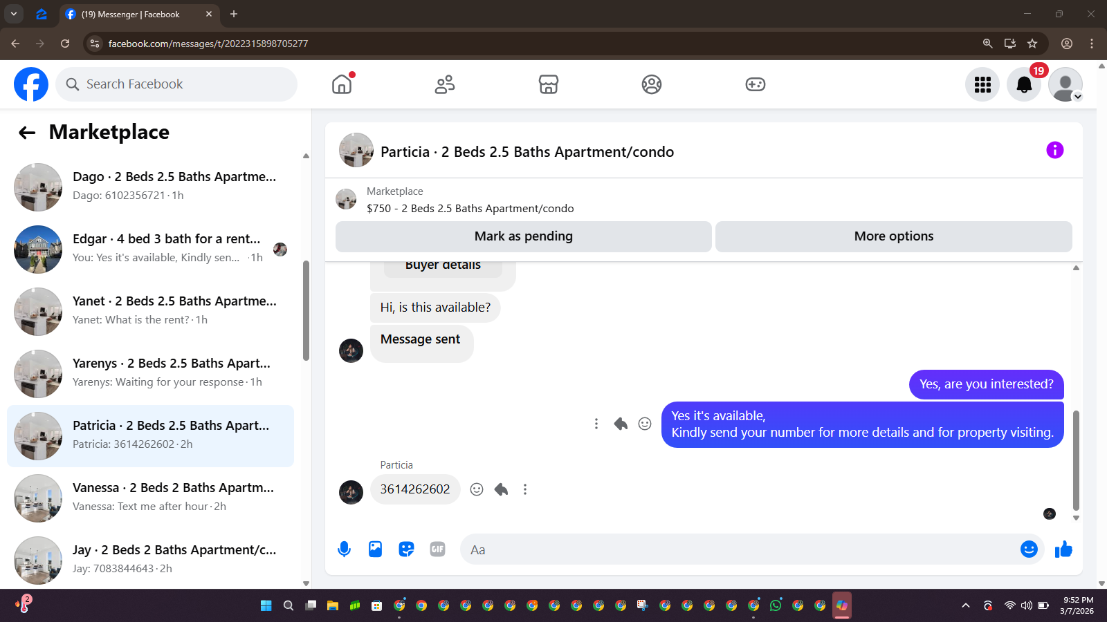Open Windows taskbar search
This screenshot has width=1107, height=622.
289,605
